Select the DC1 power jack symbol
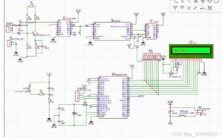This screenshot has width=222, height=138. click(201, 113)
